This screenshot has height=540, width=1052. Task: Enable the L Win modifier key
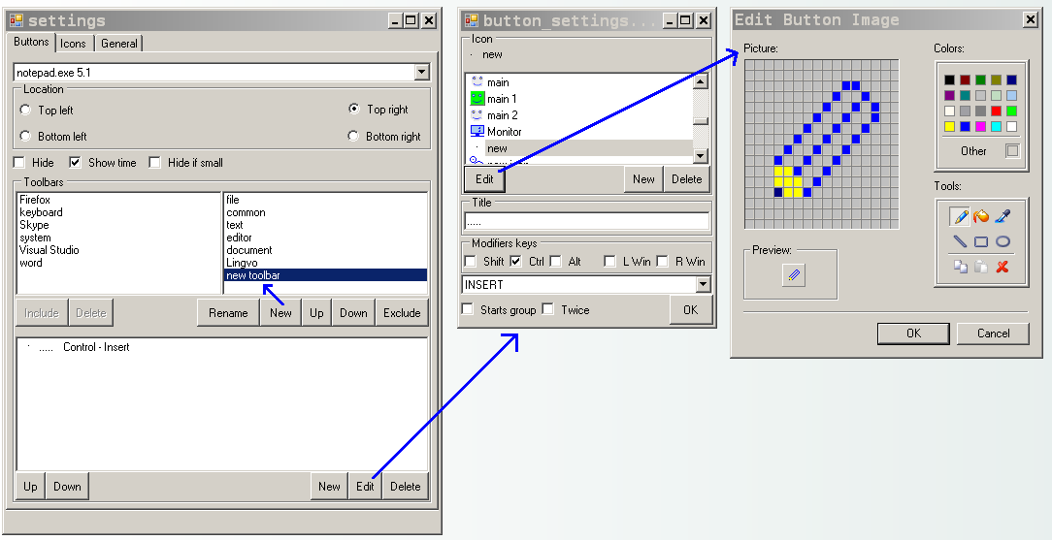609,262
